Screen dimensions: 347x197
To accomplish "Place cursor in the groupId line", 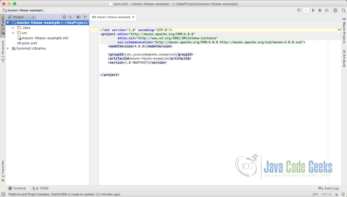I will point(151,54).
